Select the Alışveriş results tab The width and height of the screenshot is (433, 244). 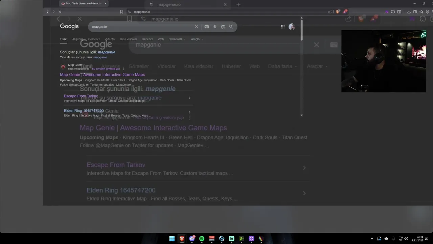click(77, 39)
